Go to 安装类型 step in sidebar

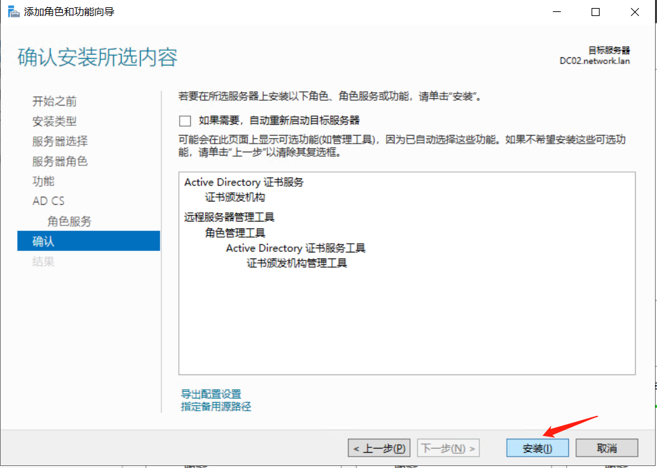coord(55,121)
